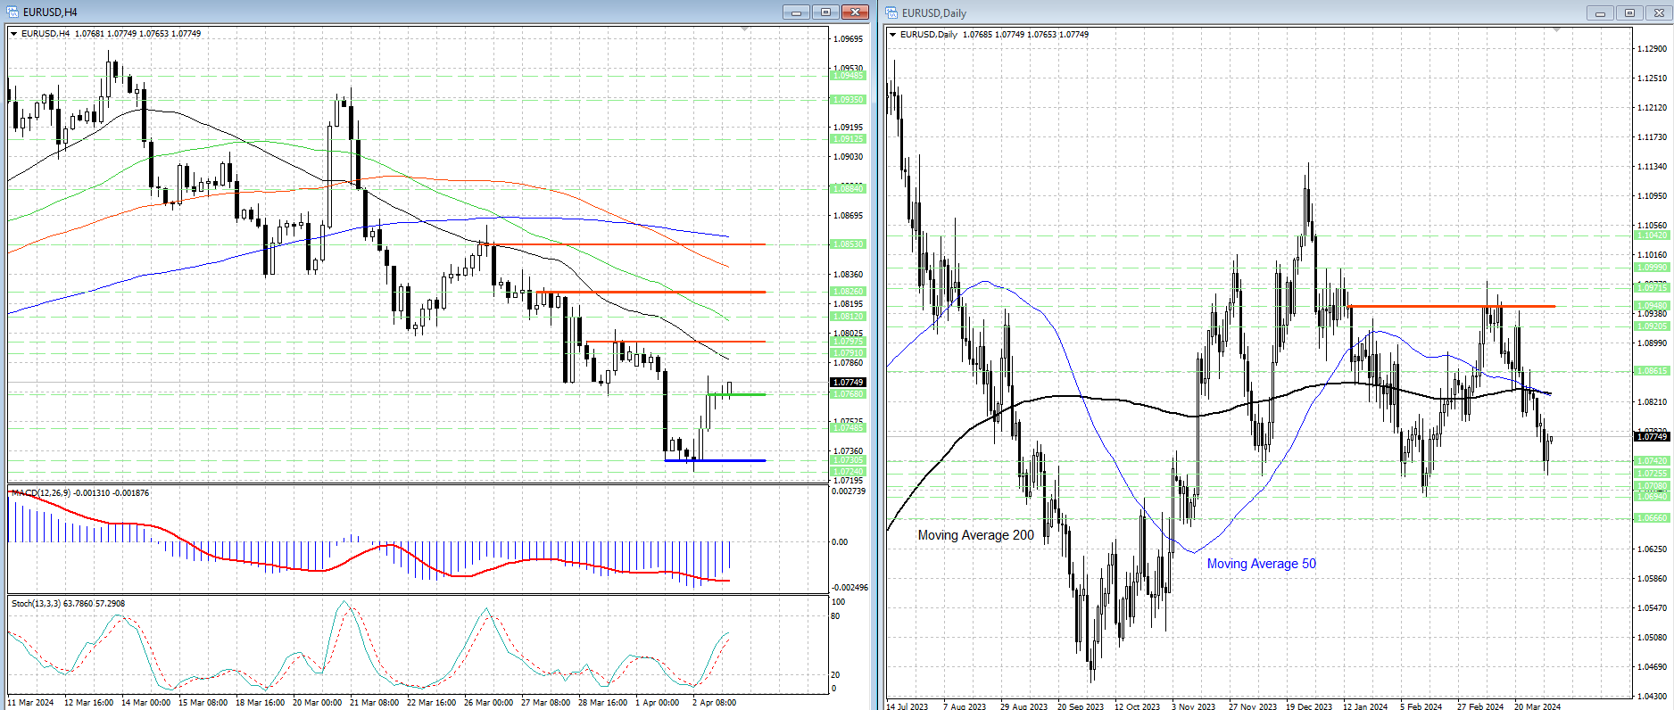Click the EURUSD,H4 title bar text
The height and width of the screenshot is (710, 1674).
click(50, 12)
